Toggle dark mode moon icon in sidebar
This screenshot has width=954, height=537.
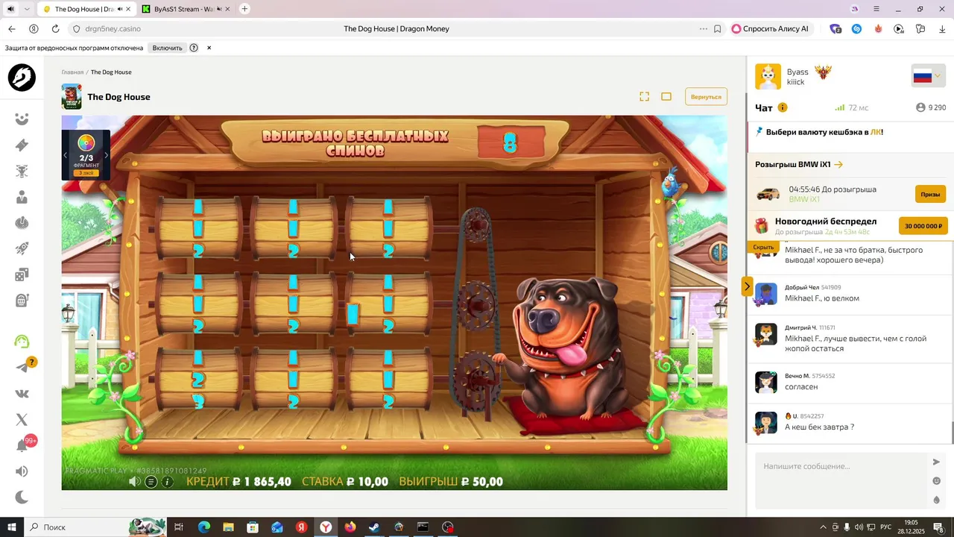22,497
